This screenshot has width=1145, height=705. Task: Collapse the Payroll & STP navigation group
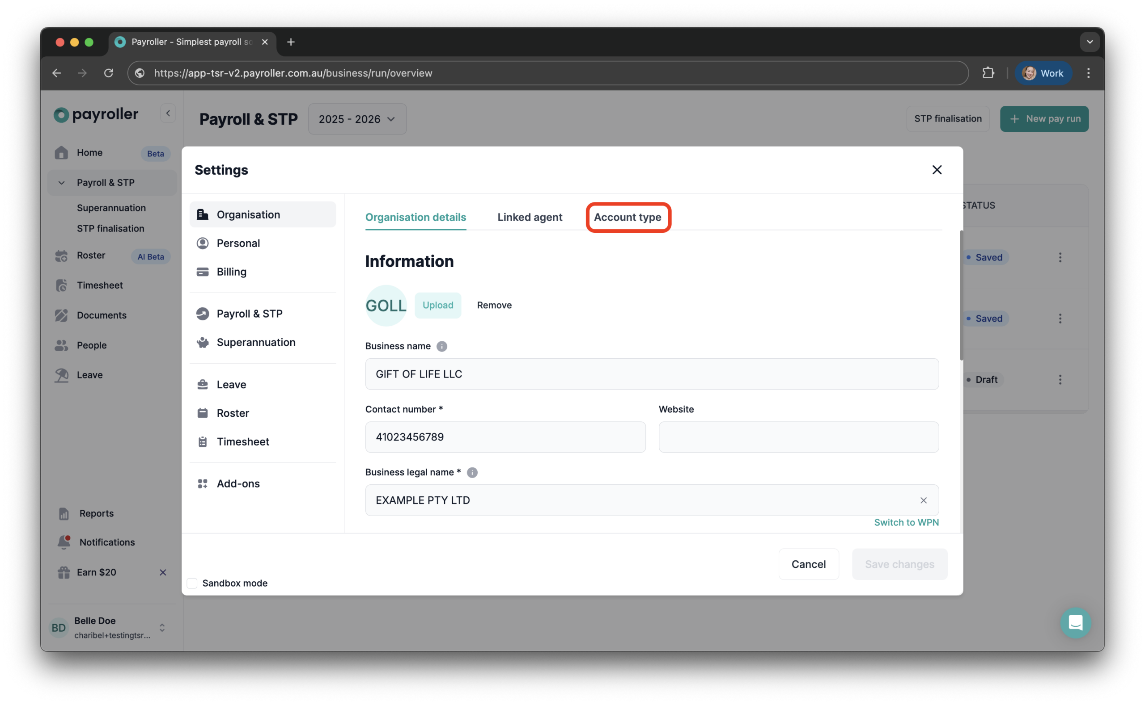click(62, 182)
